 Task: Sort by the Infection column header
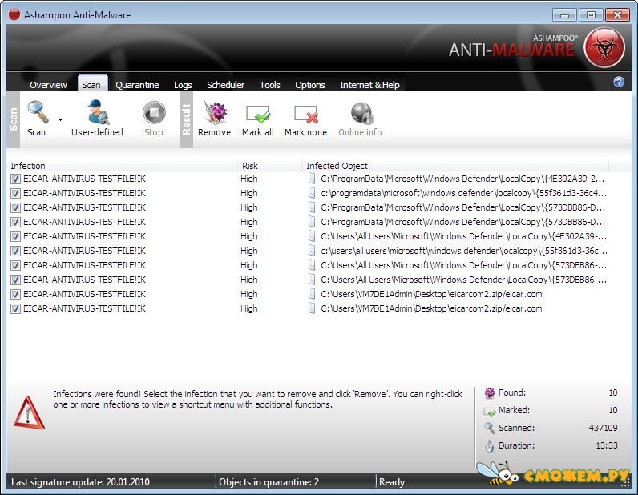click(123, 166)
